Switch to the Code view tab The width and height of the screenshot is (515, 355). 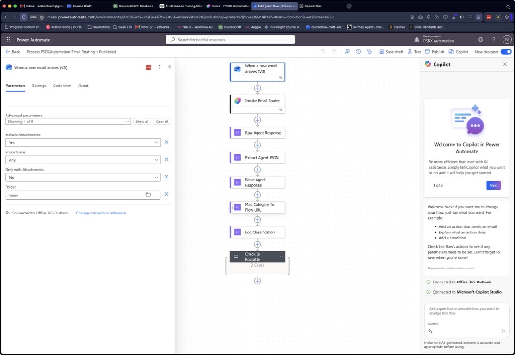(x=62, y=86)
